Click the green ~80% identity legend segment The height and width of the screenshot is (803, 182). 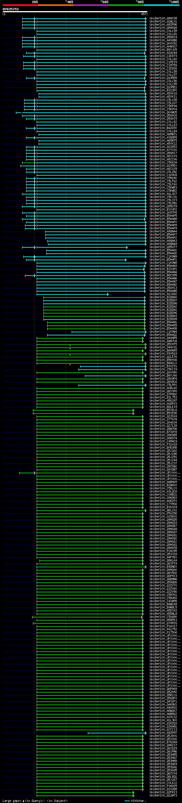[126, 5]
